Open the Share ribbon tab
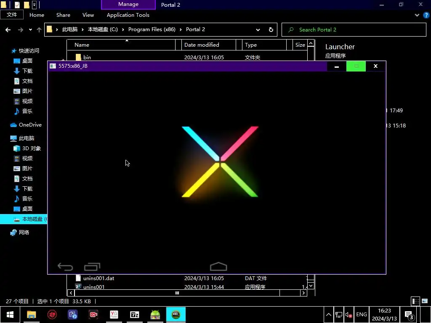 click(x=63, y=15)
